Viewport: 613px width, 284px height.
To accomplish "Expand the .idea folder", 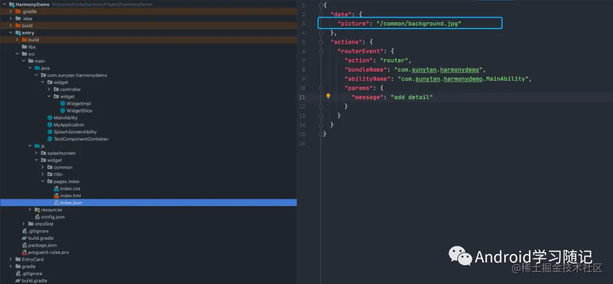I will click(11, 18).
